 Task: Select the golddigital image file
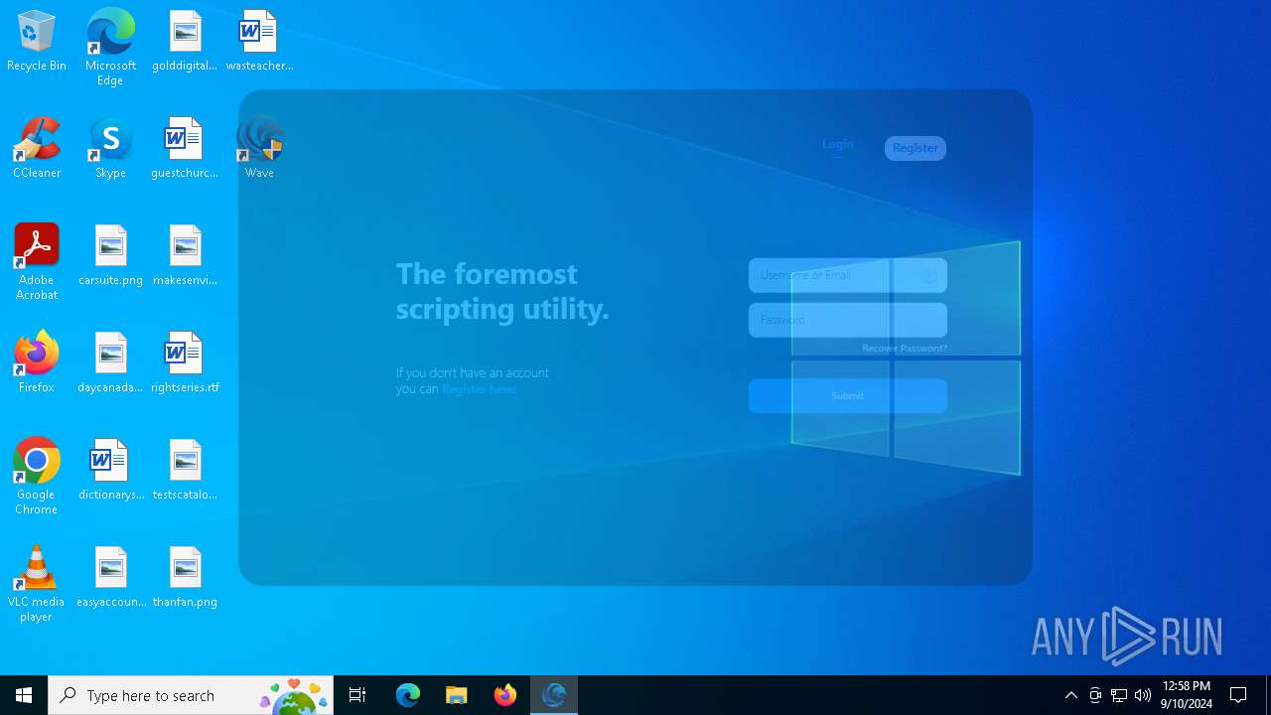coord(185,41)
